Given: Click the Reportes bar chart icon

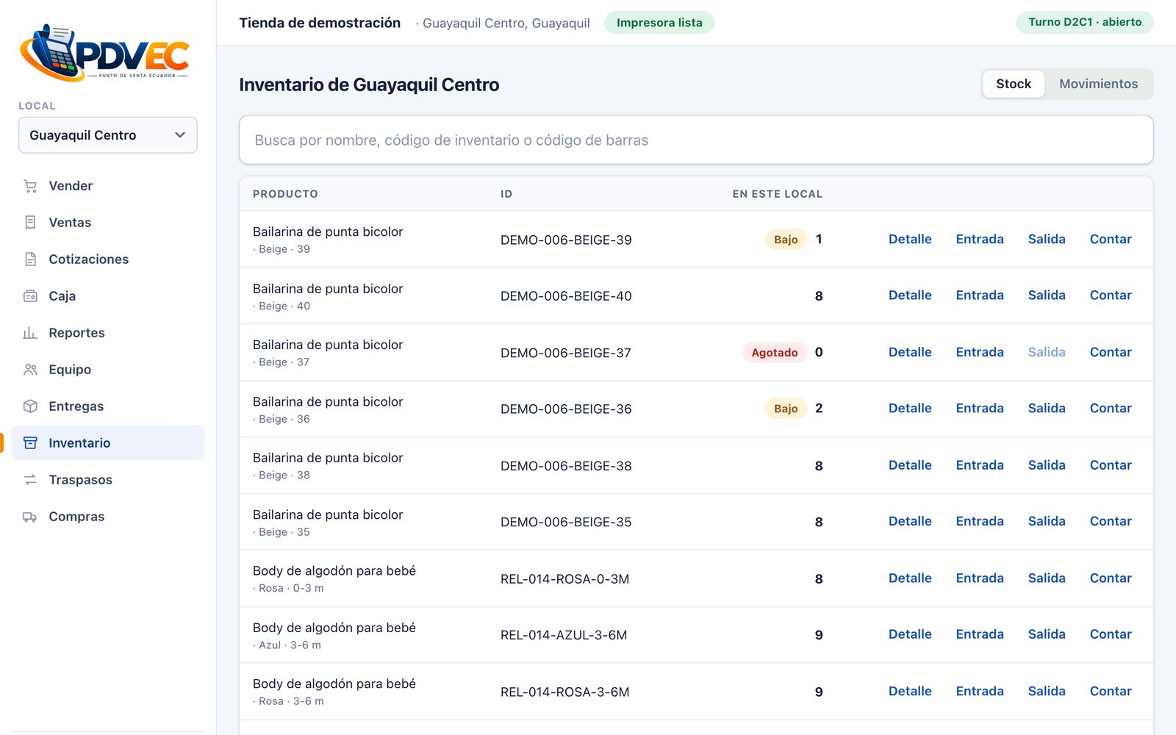Looking at the screenshot, I should coord(30,333).
